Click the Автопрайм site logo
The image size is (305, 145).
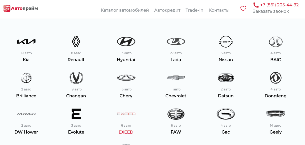tap(21, 9)
